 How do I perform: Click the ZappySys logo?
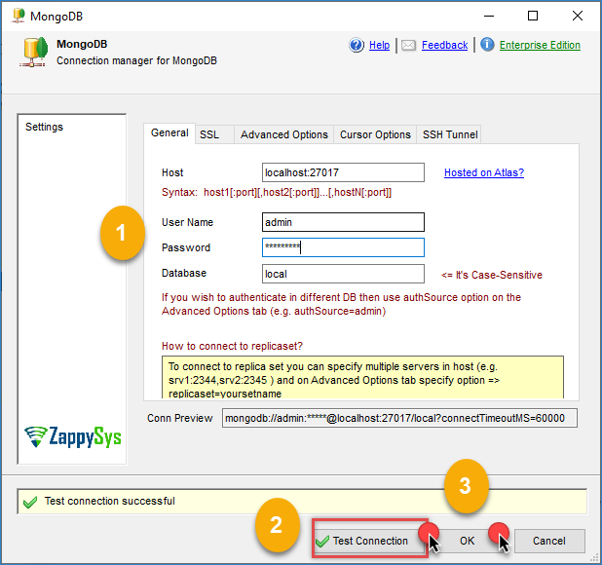72,436
